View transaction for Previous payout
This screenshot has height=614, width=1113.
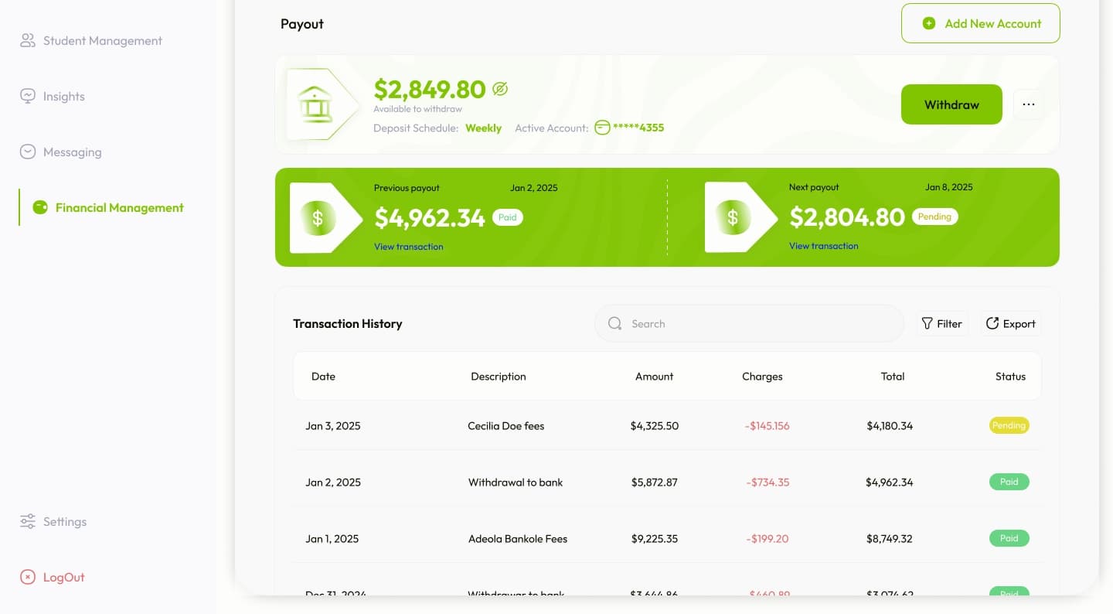pos(408,247)
